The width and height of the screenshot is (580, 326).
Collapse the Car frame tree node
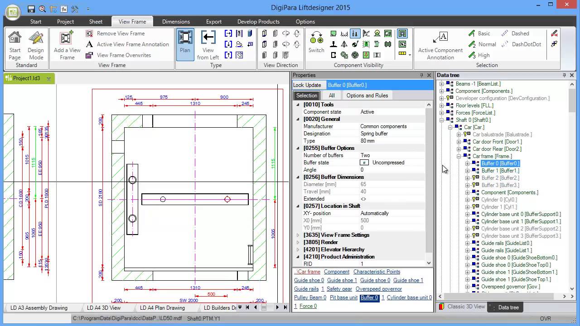pyautogui.click(x=459, y=156)
